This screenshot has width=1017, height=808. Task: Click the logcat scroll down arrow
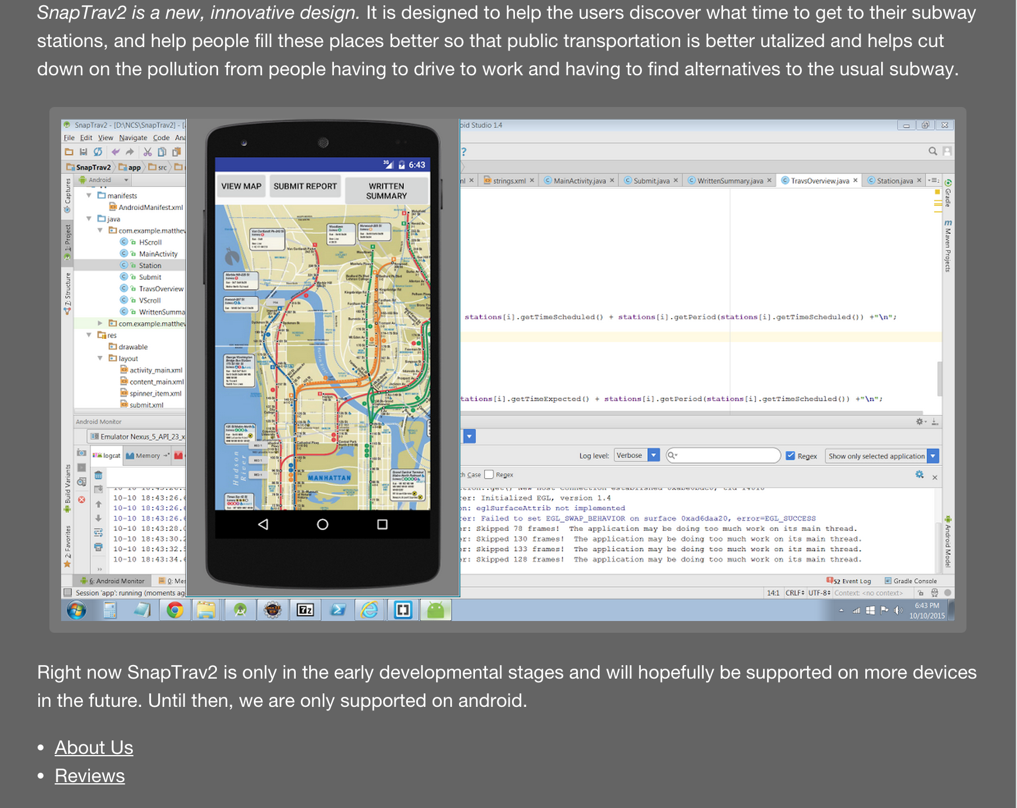click(98, 518)
